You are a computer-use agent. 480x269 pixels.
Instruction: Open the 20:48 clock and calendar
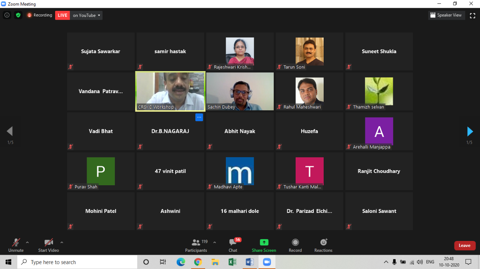pyautogui.click(x=448, y=262)
